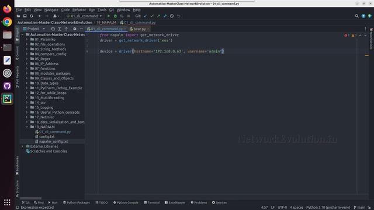Open the Refactor menu
Image resolution: width=374 pixels, height=210 pixels.
tap(79, 10)
